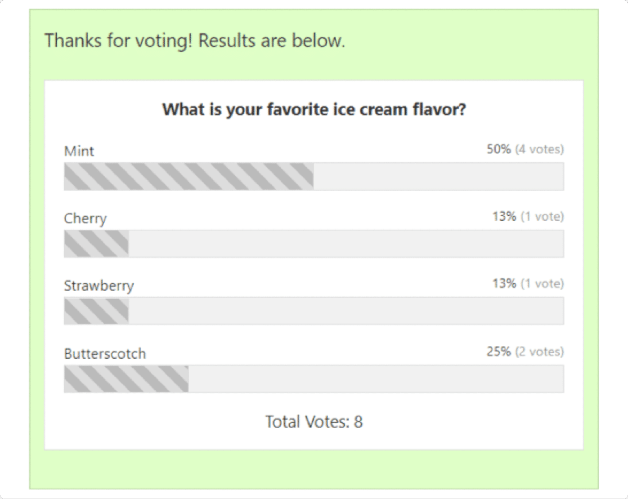Click the Total Votes: 8 text
Screen dimensions: 628x499
click(x=314, y=422)
